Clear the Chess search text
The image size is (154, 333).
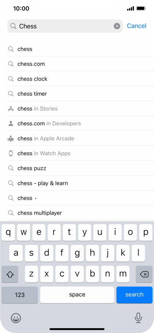tap(117, 26)
